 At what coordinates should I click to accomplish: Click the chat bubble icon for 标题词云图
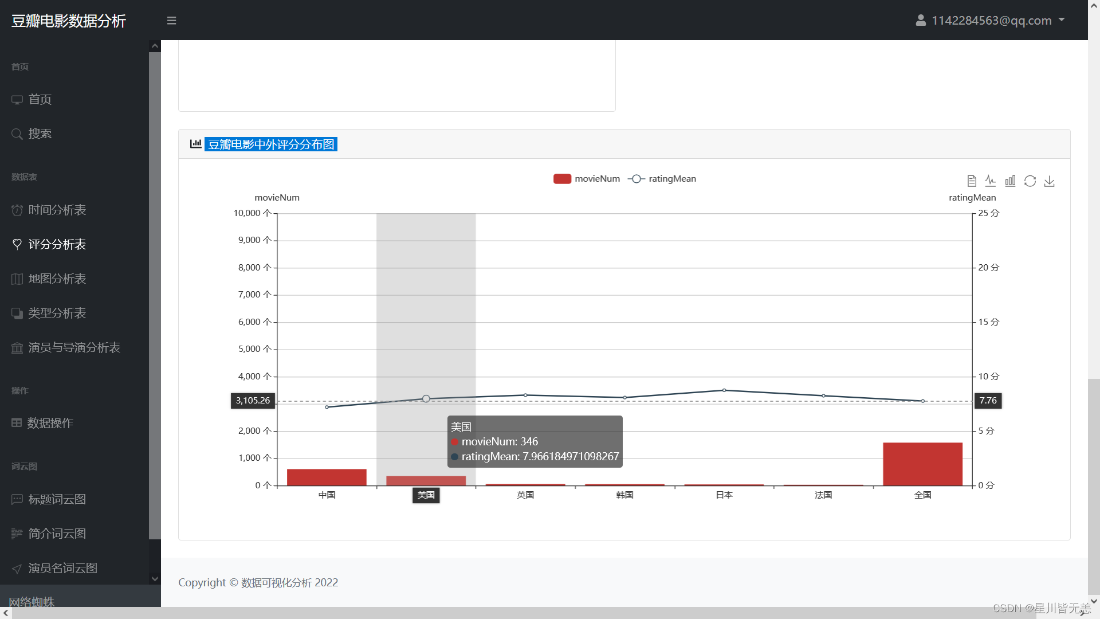(x=17, y=500)
